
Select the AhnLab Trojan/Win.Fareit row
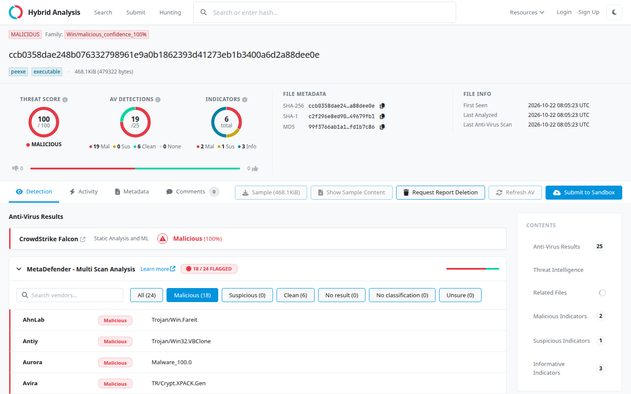pyautogui.click(x=258, y=320)
